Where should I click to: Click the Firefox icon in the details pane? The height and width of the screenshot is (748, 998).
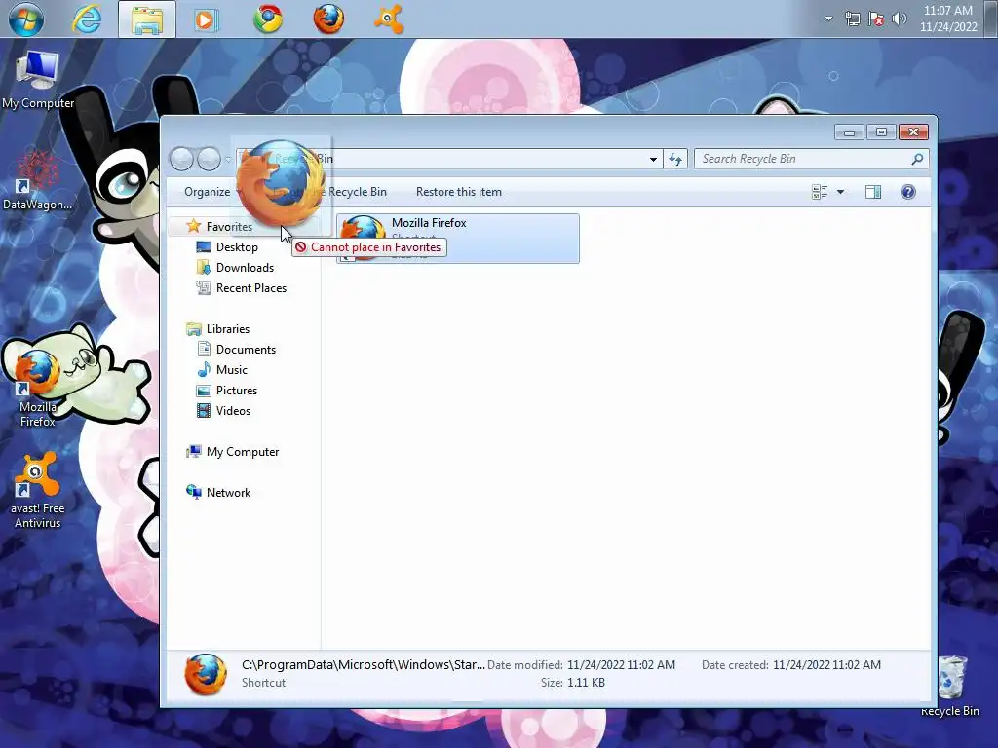[x=205, y=674]
